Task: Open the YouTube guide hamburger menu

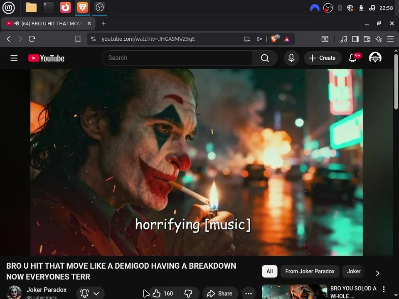Action: click(x=14, y=58)
